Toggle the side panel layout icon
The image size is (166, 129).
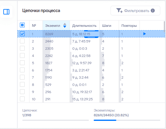(x=6, y=12)
